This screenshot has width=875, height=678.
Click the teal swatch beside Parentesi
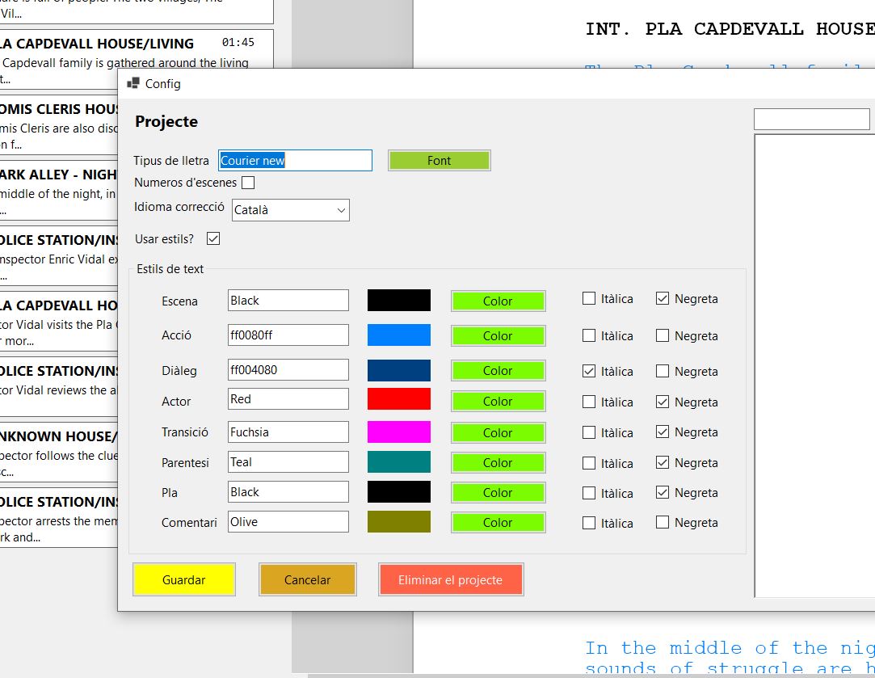(x=398, y=462)
